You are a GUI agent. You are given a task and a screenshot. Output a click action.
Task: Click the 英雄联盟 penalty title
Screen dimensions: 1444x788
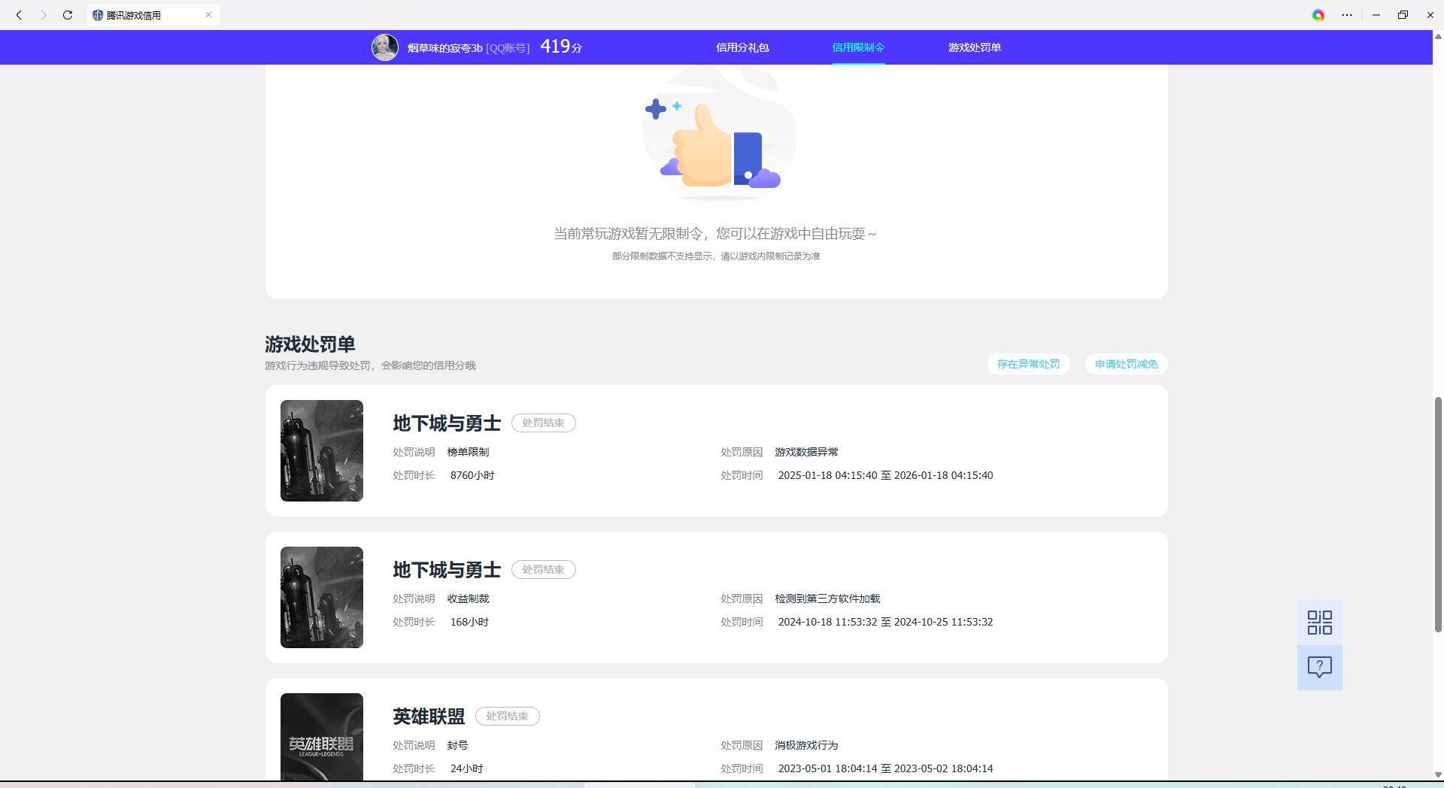[x=429, y=717]
